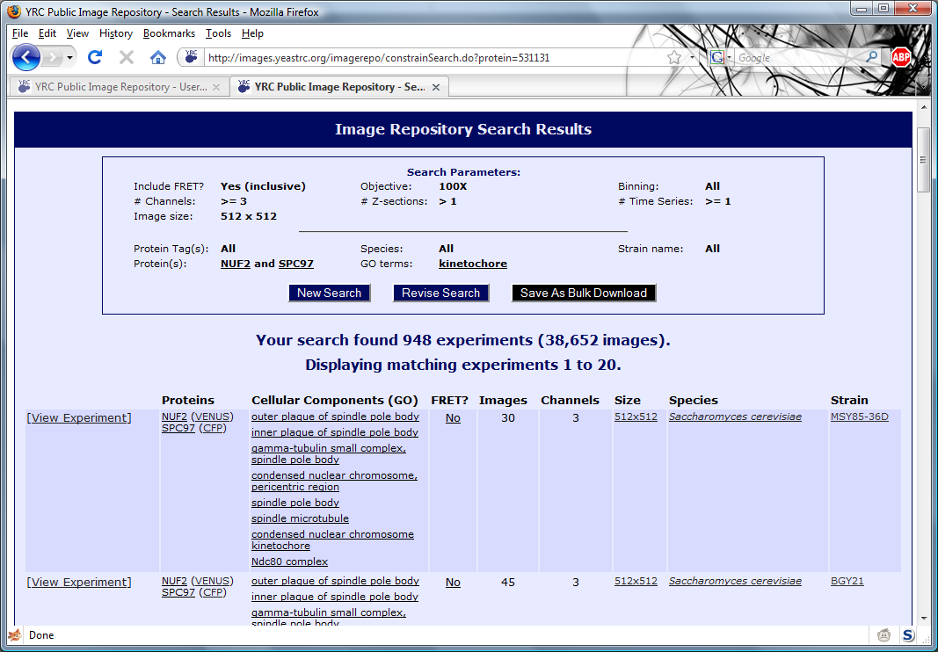Image resolution: width=938 pixels, height=652 pixels.
Task: Switch to the YRC User tab
Action: click(113, 87)
